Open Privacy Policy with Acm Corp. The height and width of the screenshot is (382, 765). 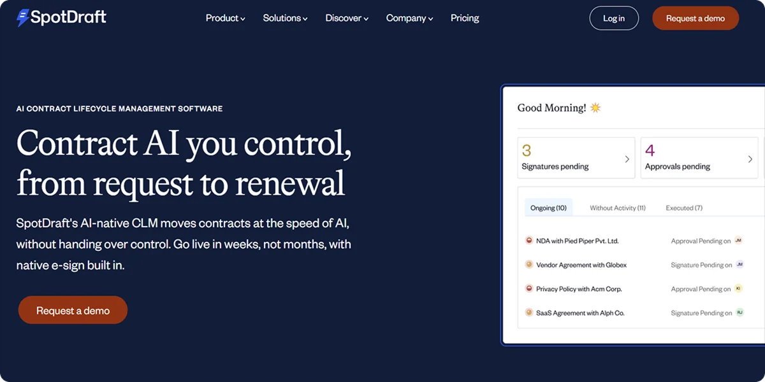(x=579, y=289)
